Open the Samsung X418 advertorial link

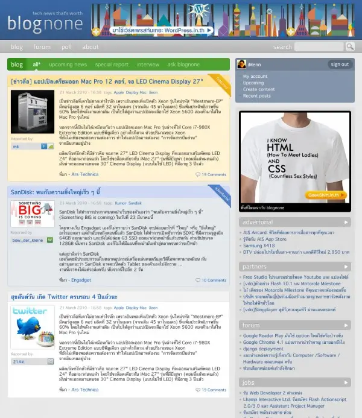[259, 245]
